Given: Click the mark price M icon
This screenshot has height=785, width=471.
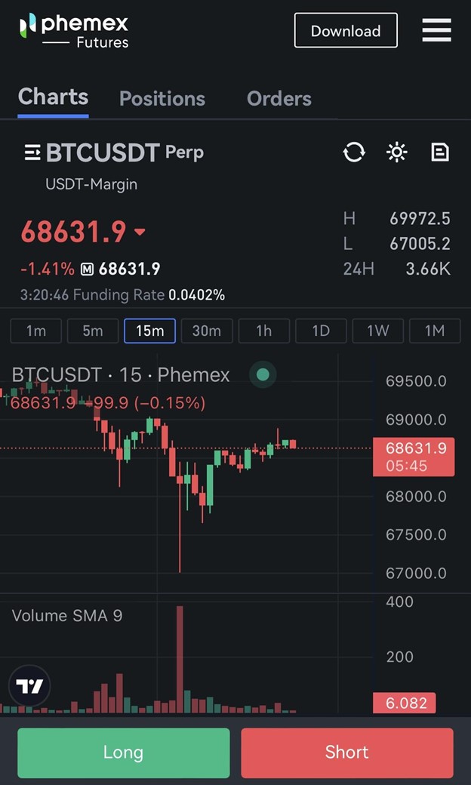Looking at the screenshot, I should pos(87,269).
